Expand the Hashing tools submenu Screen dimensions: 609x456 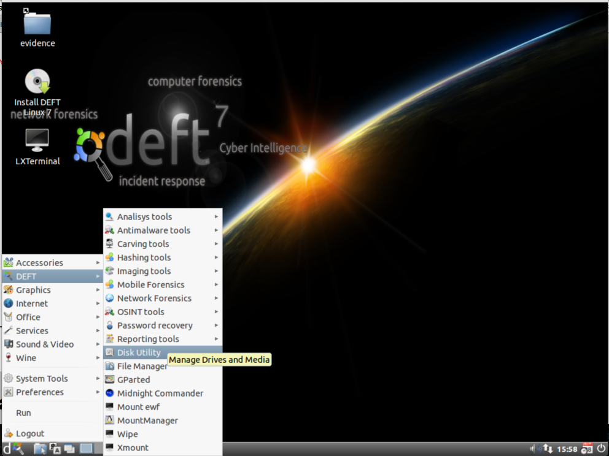[x=163, y=257]
